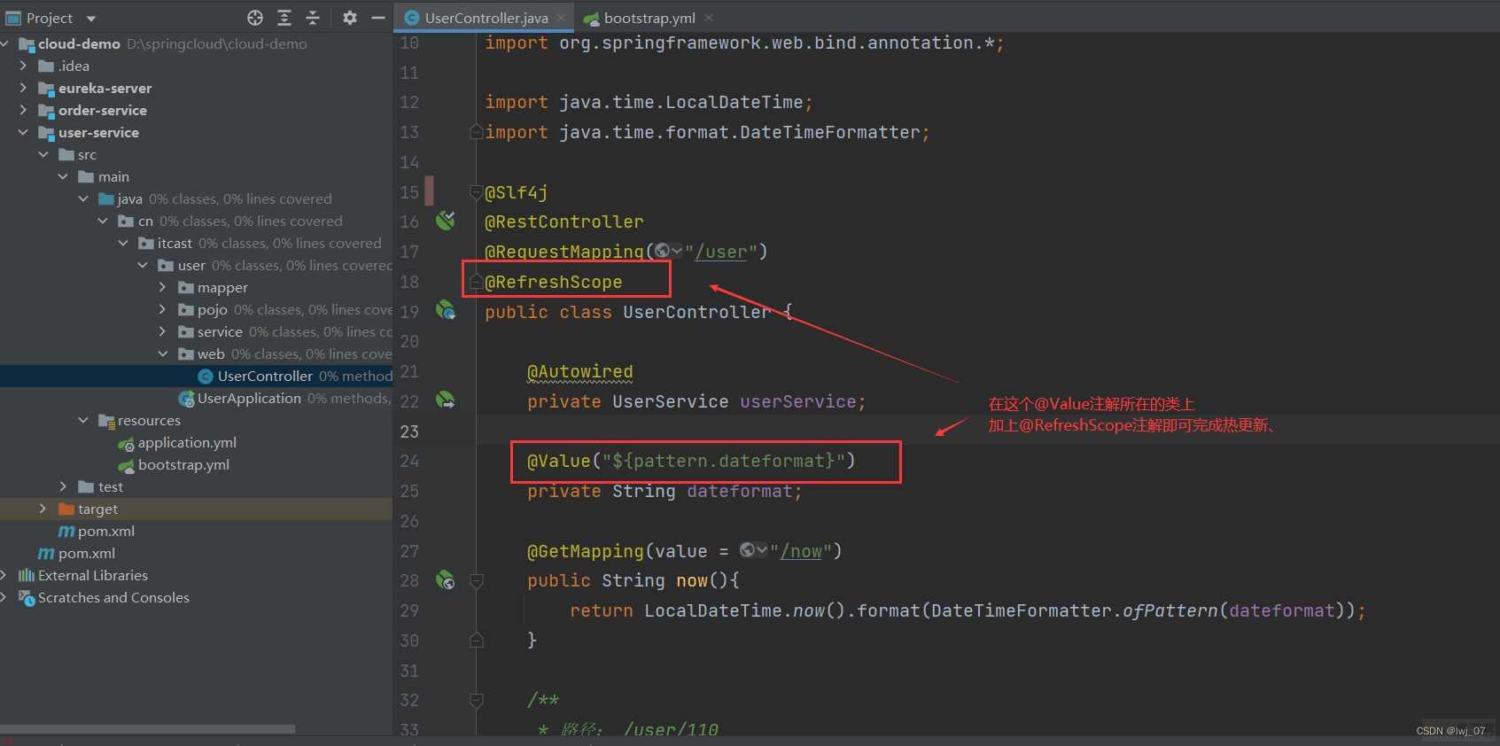Click the @RestController annotation
1500x746 pixels.
(564, 221)
